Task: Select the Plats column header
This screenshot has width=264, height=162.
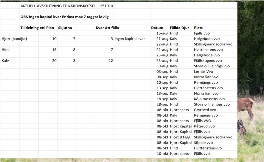Action: pos(198,28)
